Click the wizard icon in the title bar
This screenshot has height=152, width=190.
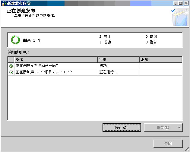(4, 3)
